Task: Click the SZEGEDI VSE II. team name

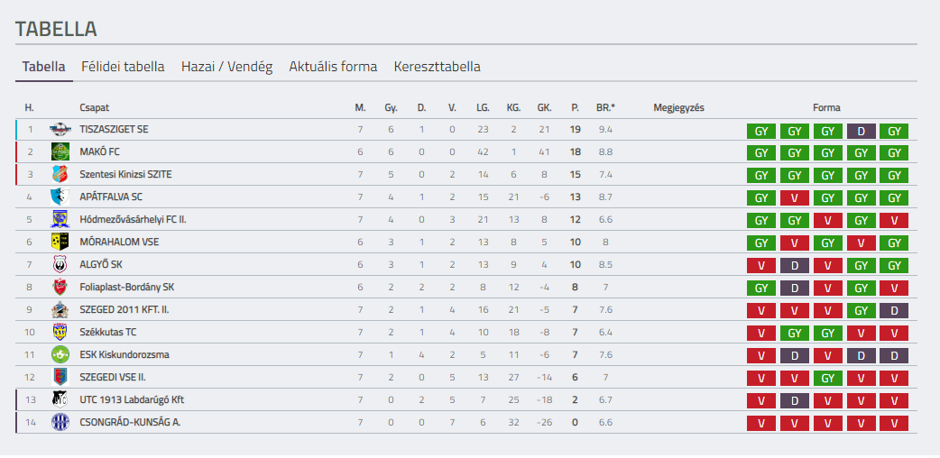Action: (x=113, y=378)
